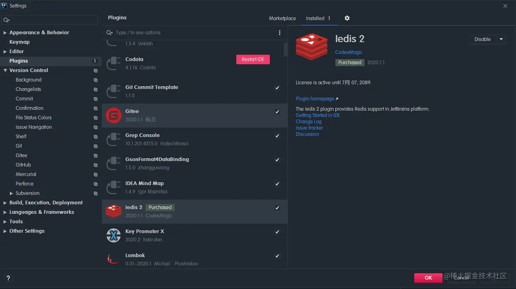Click the Disable plugin button
This screenshot has height=289, width=516.
(x=483, y=39)
